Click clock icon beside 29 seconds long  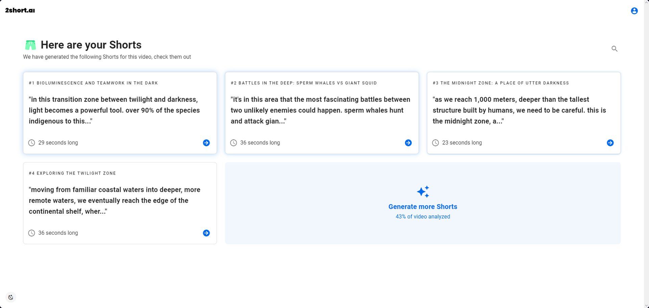click(31, 143)
